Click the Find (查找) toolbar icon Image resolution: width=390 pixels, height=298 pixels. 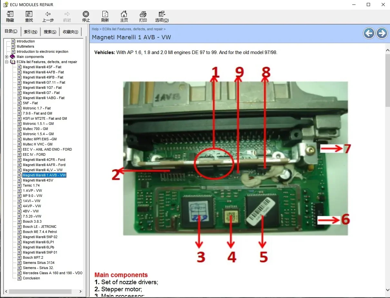(29, 16)
